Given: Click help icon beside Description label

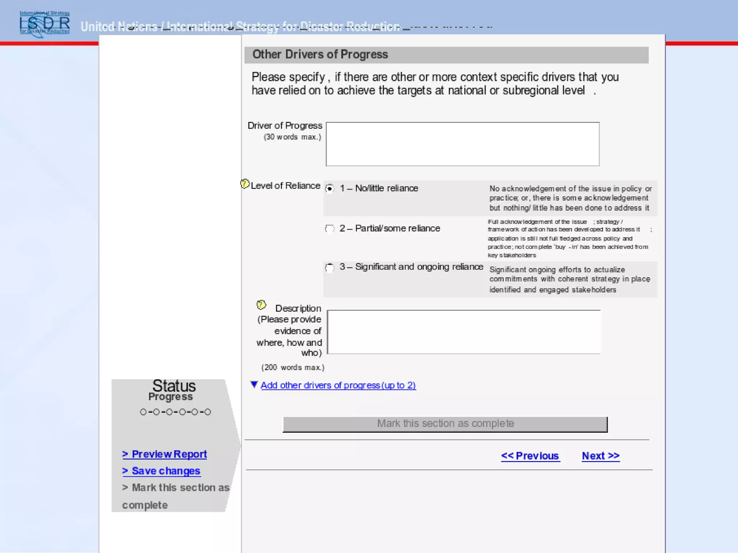Looking at the screenshot, I should coord(261,305).
